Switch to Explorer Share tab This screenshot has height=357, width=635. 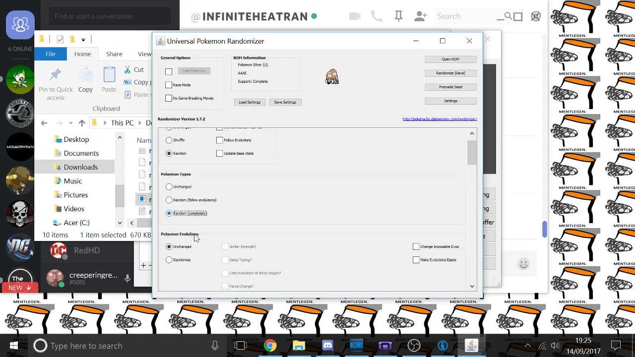(114, 54)
